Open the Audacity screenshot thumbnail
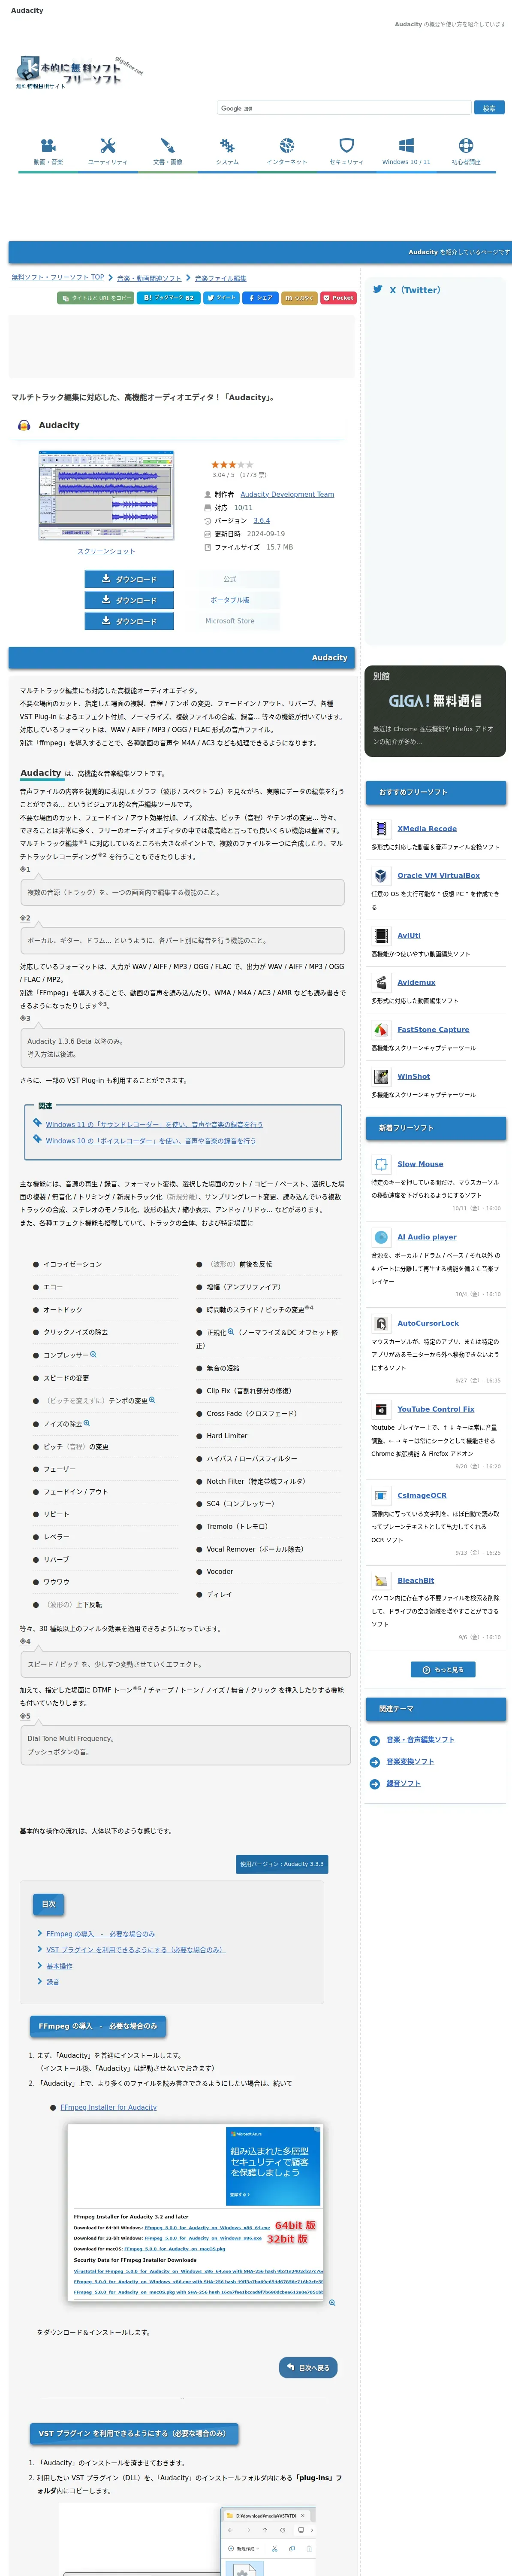 click(x=106, y=496)
